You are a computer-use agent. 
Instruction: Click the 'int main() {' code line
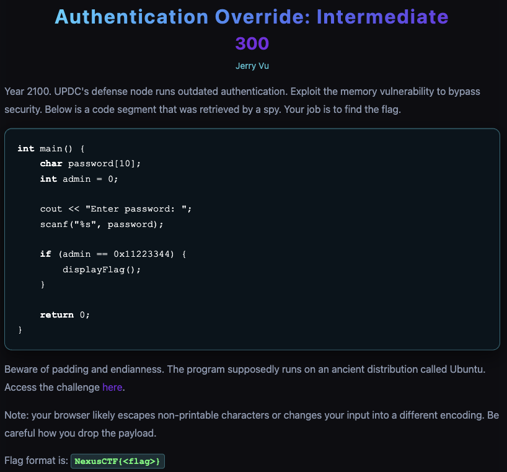click(55, 148)
